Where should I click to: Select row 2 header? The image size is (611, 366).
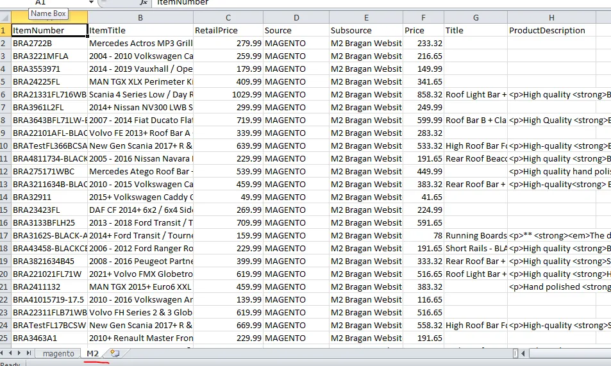click(5, 43)
